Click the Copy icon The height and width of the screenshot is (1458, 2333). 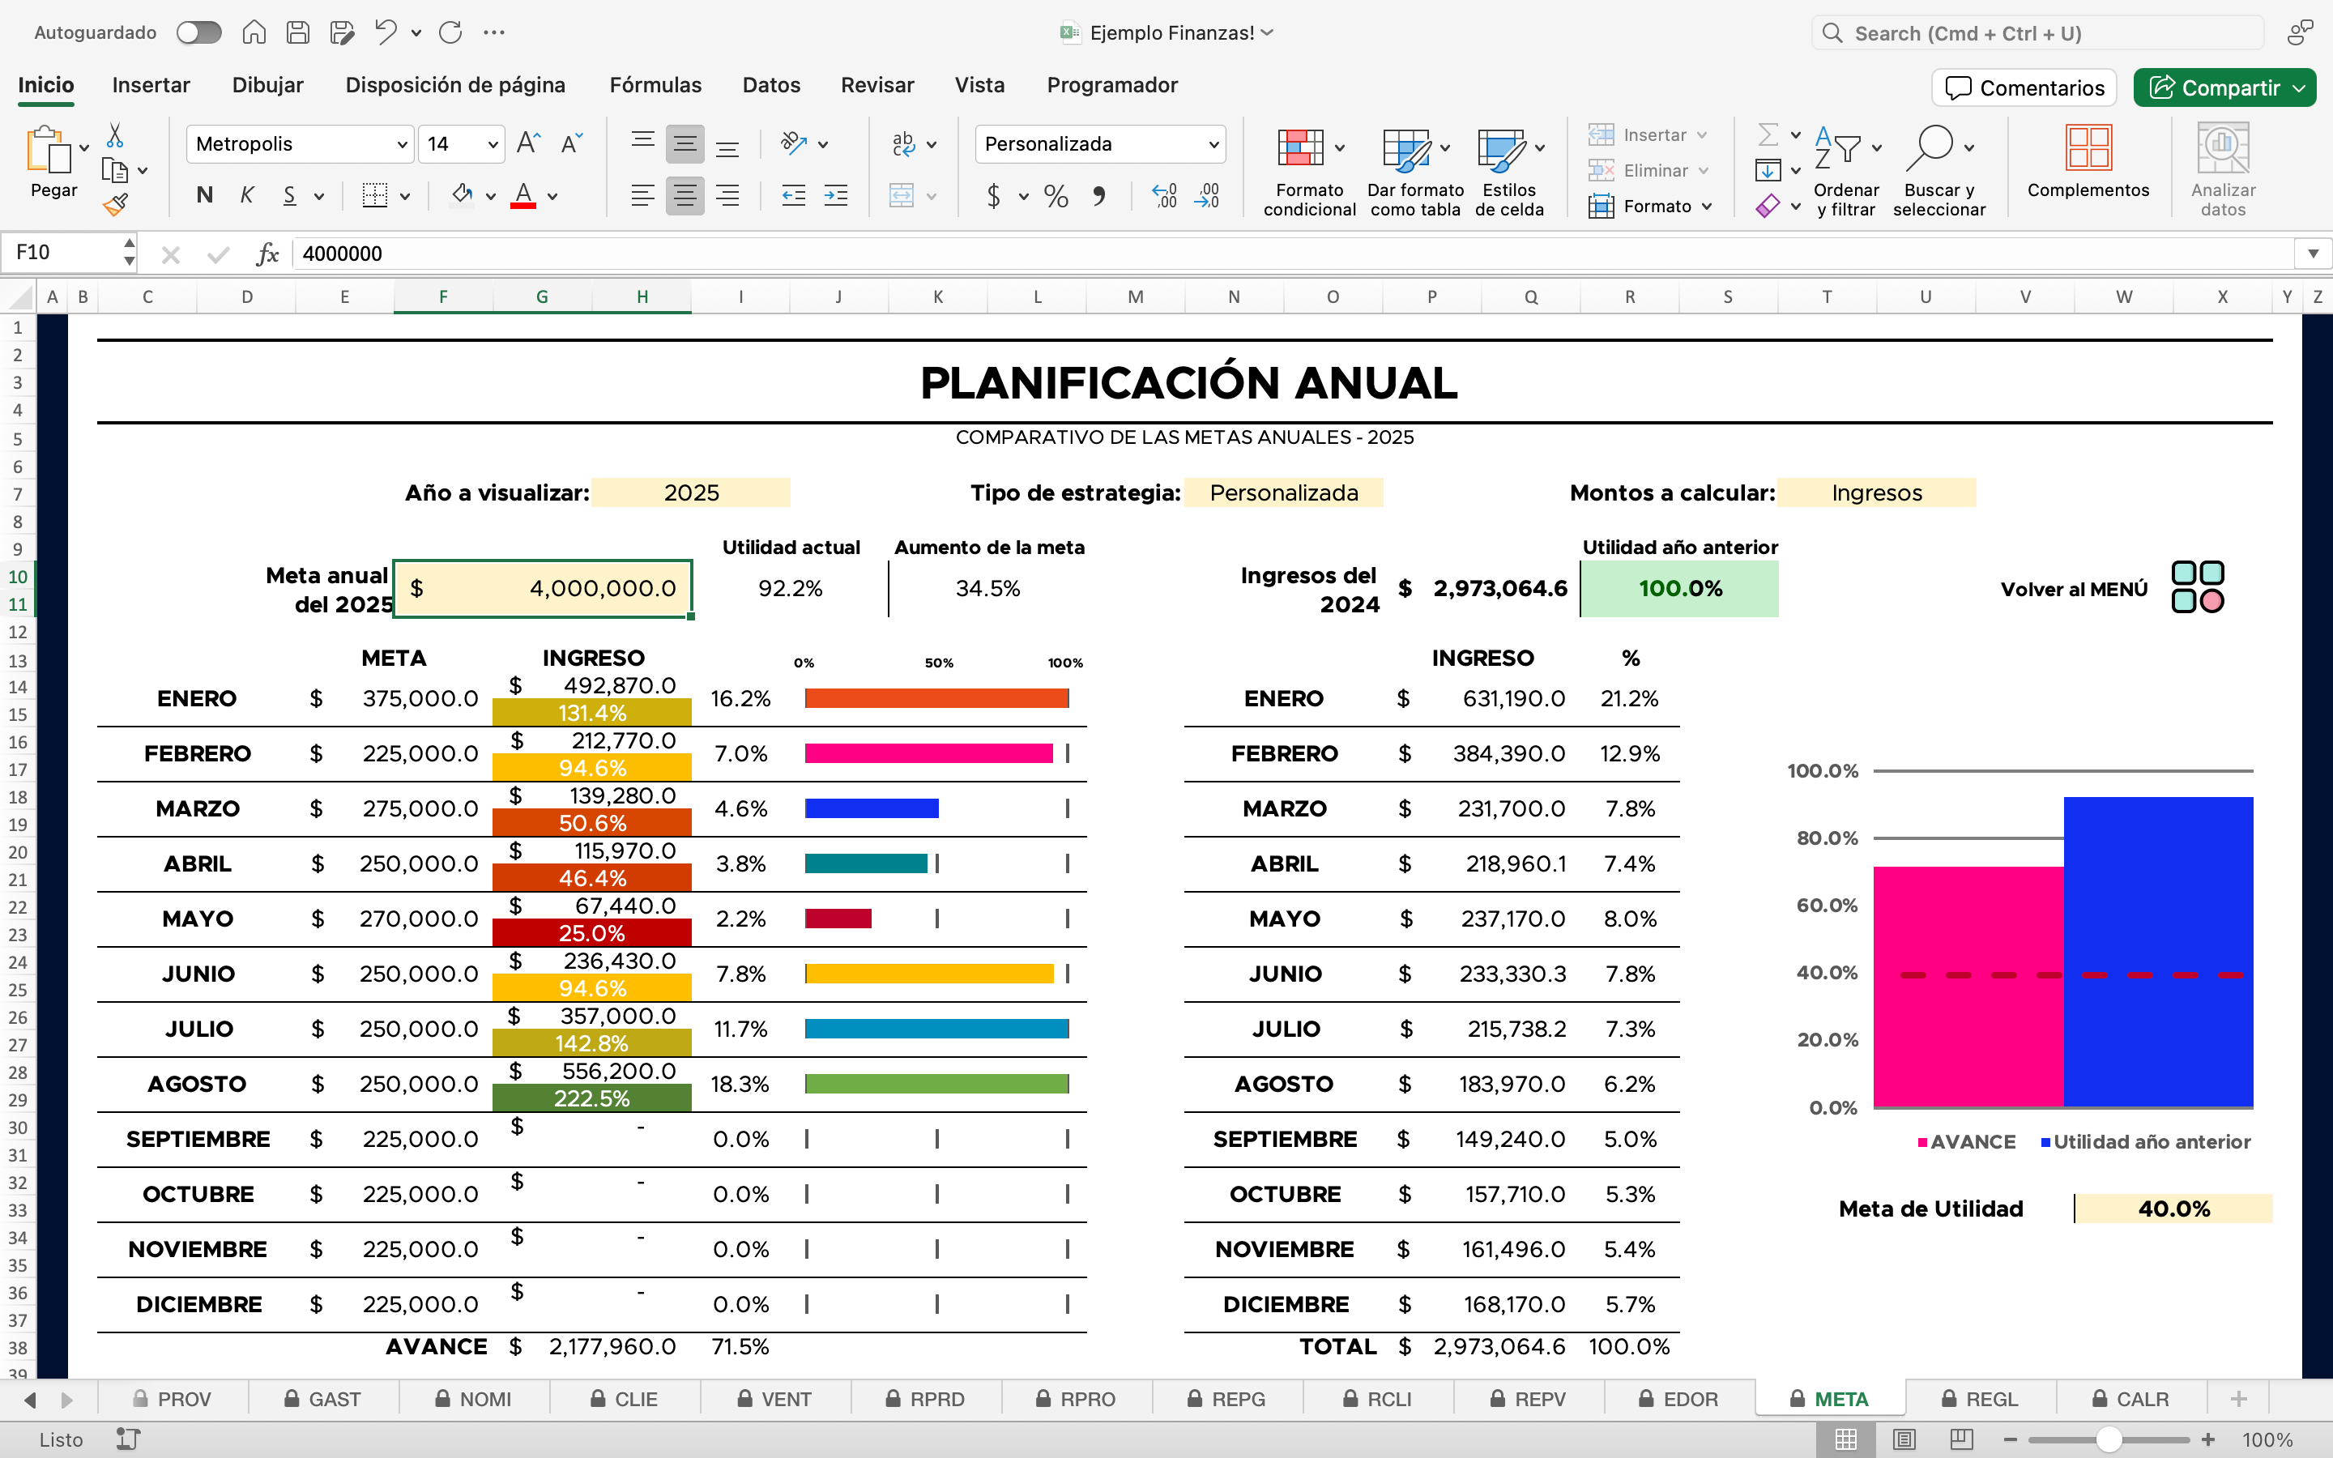click(115, 171)
